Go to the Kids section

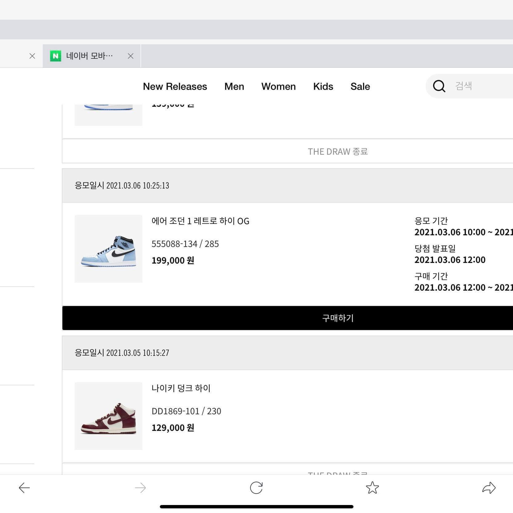[x=323, y=86]
